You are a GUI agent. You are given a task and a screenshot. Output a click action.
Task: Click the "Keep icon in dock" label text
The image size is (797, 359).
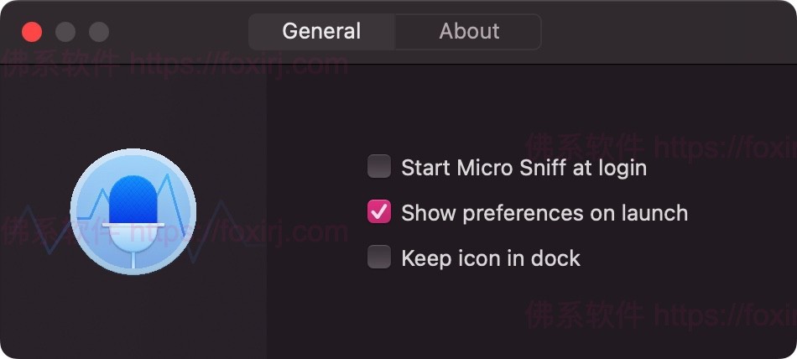[x=491, y=258]
